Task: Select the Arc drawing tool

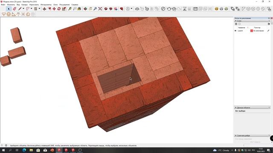Action: (27, 8)
